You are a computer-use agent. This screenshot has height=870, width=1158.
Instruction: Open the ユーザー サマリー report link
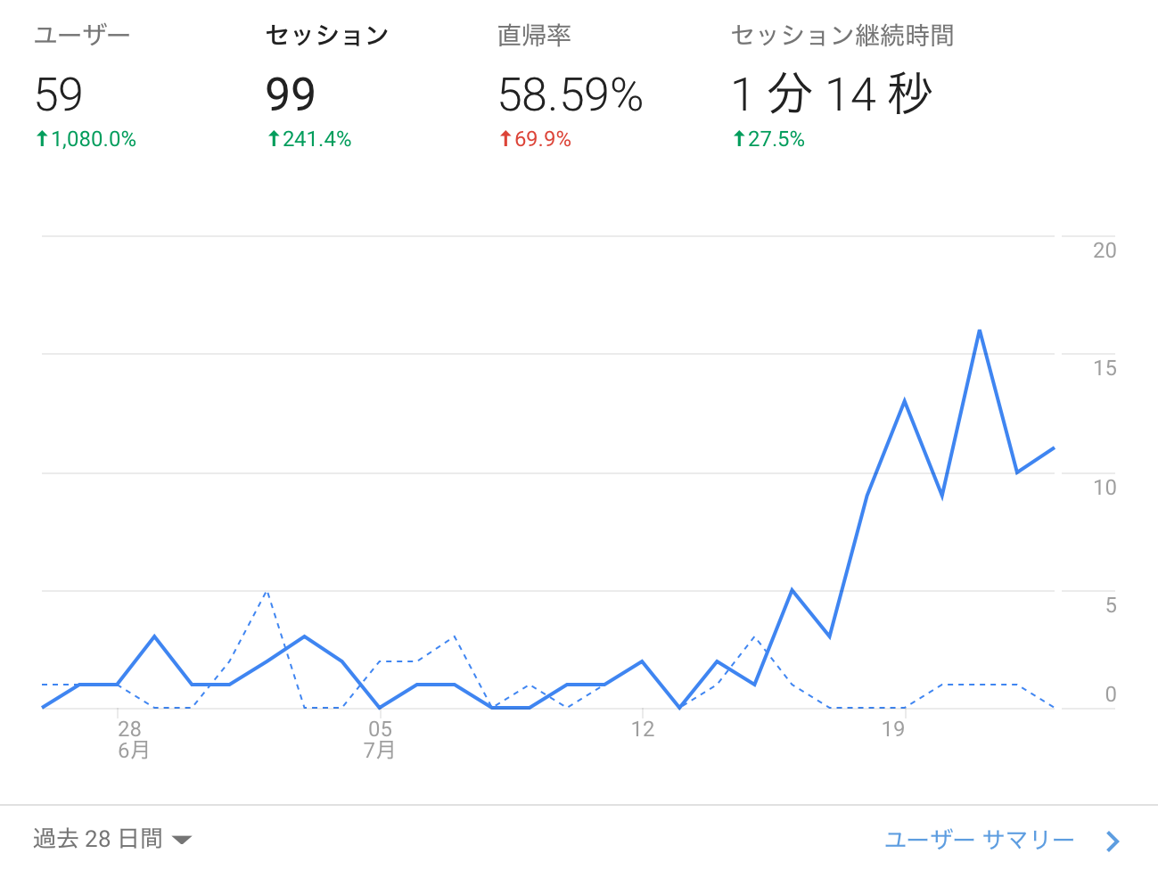980,840
